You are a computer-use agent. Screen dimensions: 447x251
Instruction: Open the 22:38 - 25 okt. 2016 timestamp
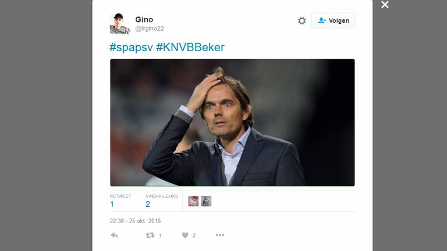135,221
